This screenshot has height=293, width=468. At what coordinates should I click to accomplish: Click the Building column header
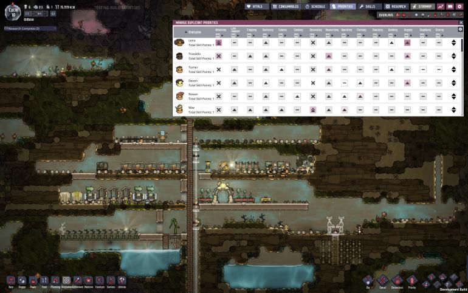click(x=393, y=30)
